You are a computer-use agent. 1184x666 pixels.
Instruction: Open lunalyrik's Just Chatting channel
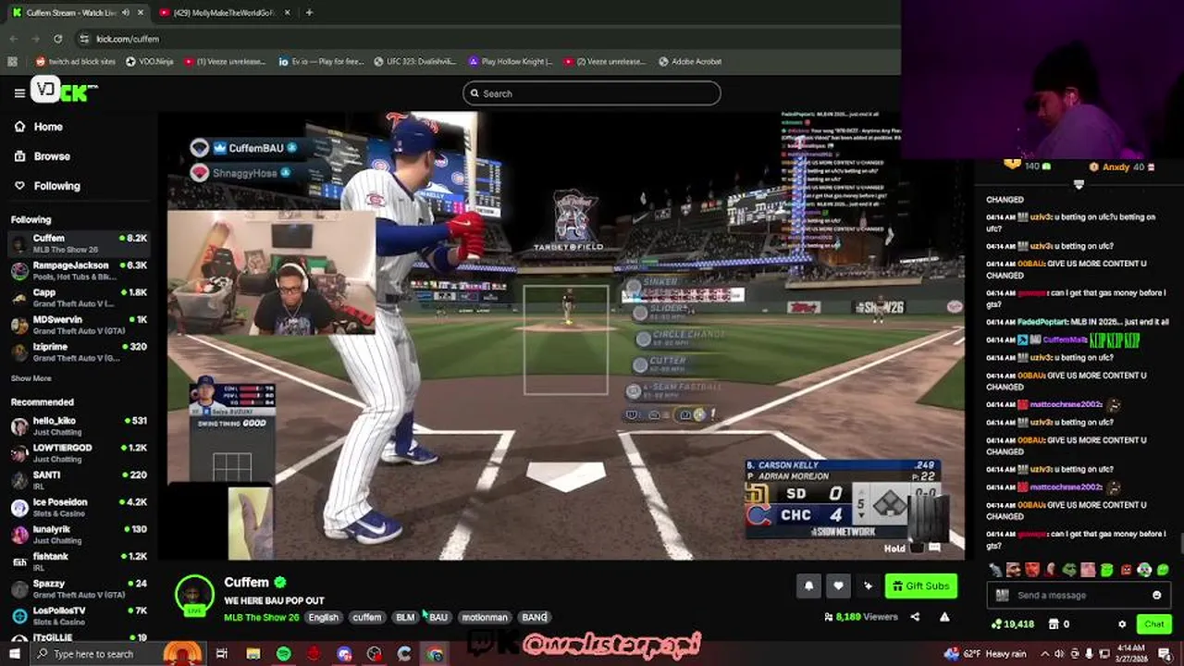click(79, 534)
